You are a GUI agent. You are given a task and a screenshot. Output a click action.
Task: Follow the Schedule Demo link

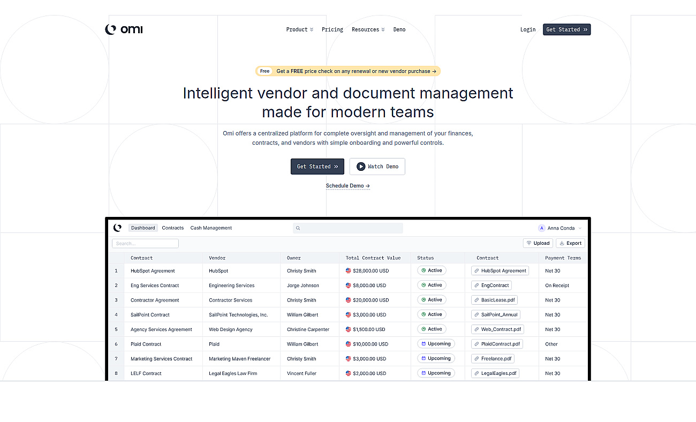click(348, 186)
